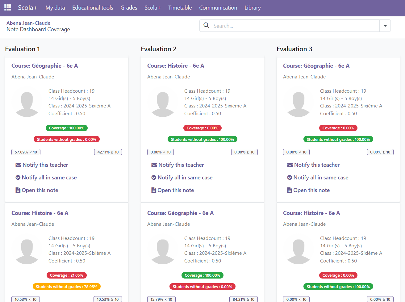Screen dimensions: 405x302
Task: Click check-circle icon in Evaluation 1 Géographie card
Action: click(x=18, y=178)
